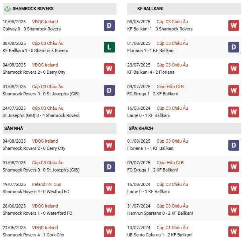This screenshot has width=242, height=240.
Task: Open Cúp C1 Châu Âu competition link
Action: 172,228
